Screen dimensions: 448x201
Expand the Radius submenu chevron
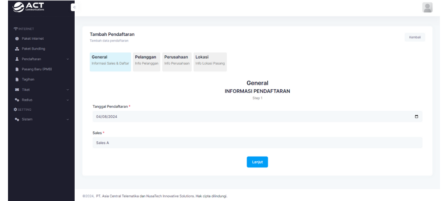pos(68,100)
